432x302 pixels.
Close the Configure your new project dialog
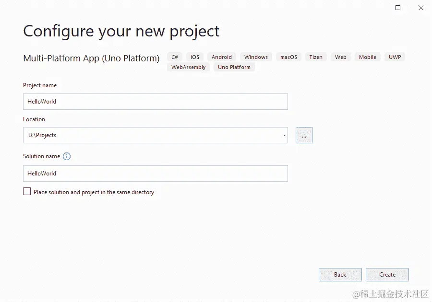pos(420,8)
